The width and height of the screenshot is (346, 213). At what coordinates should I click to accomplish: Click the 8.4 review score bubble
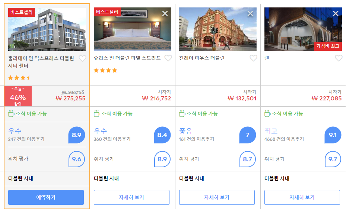click(162, 135)
